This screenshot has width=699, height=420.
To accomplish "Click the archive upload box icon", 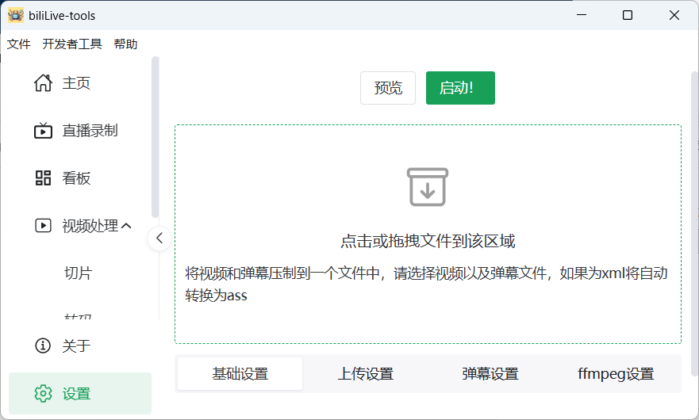I will point(428,187).
